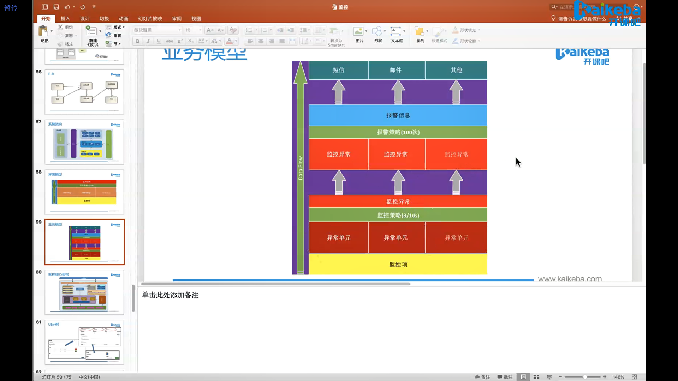
Task: Click the 备注 notes button in status bar
Action: pos(482,377)
